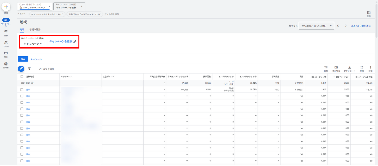Click the ¥9,403 conversion cost cell
This screenshot has width=378, height=166.
pyautogui.click(x=369, y=83)
